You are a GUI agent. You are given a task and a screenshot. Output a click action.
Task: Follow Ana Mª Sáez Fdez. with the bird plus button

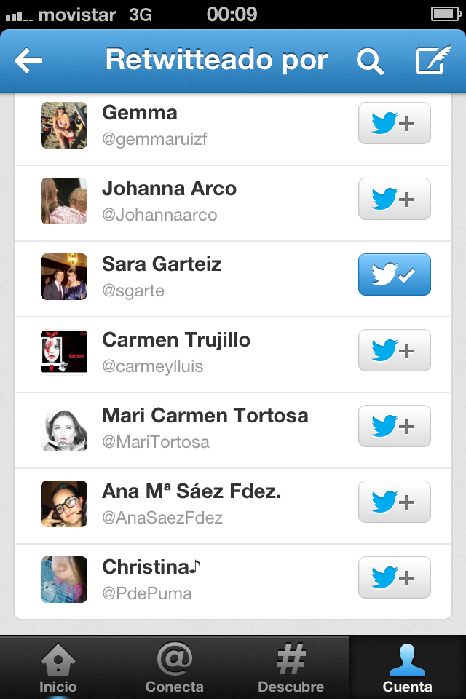[394, 502]
